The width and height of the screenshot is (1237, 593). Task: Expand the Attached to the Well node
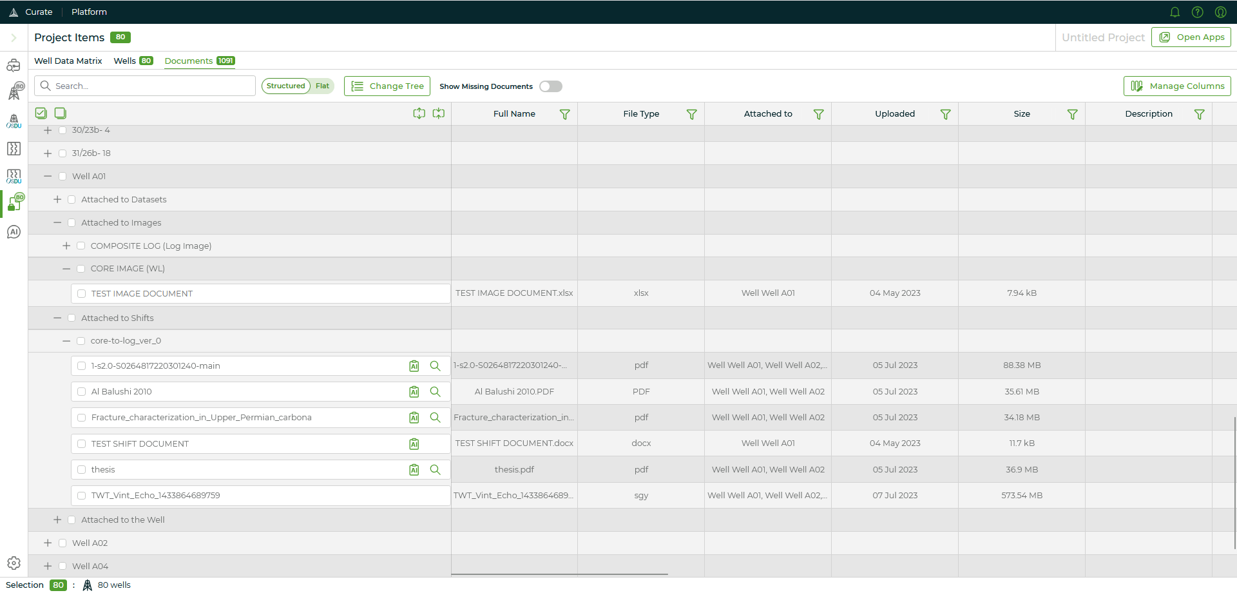pyautogui.click(x=57, y=520)
